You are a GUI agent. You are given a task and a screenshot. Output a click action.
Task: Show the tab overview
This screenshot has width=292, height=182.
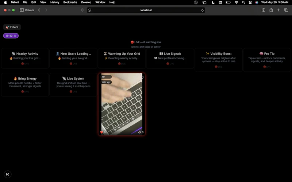[286, 10]
